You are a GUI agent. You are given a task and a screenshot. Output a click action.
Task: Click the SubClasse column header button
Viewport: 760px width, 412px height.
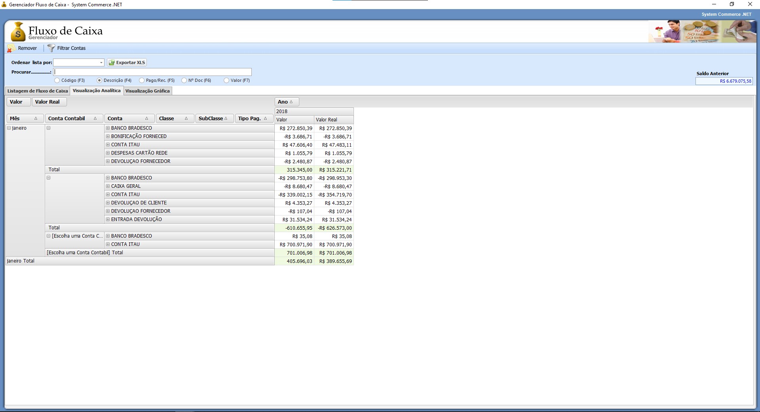pyautogui.click(x=211, y=119)
